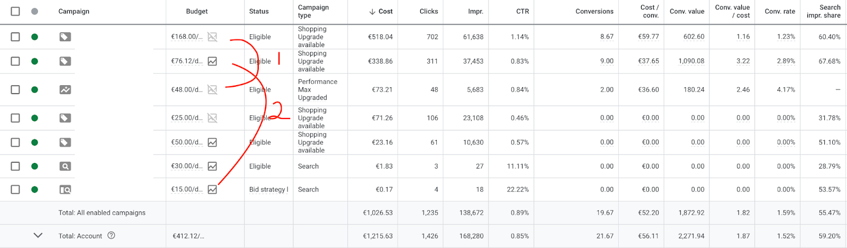
Task: Expand the Total: Account chevron
Action: coord(38,235)
